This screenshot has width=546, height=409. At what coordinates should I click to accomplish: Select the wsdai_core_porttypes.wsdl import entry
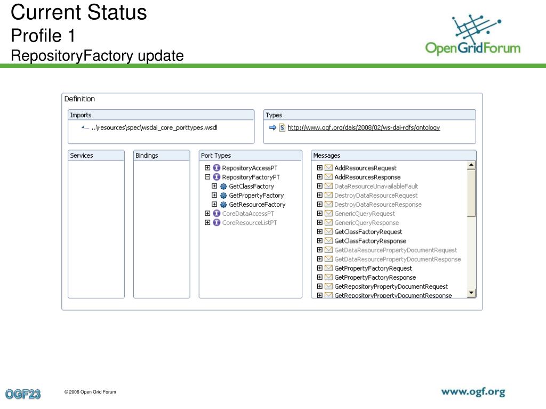154,128
